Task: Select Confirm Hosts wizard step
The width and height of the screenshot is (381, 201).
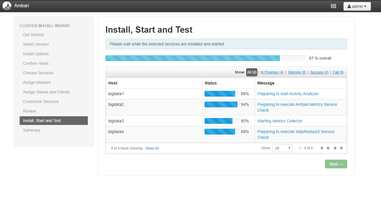Action: pyautogui.click(x=36, y=63)
